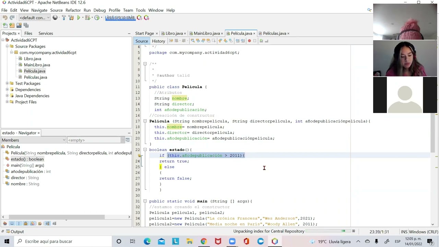Collapse the Actividad6CPT project node
This screenshot has height=247, width=439.
click(3, 40)
